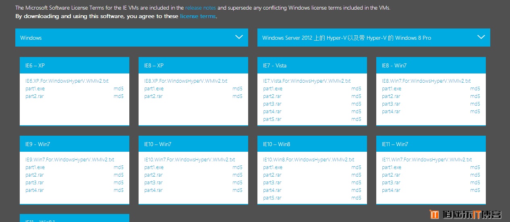The height and width of the screenshot is (222, 510).
Task: Open md5 for part3.rar in IE10 – Win8
Action: pyautogui.click(x=357, y=183)
